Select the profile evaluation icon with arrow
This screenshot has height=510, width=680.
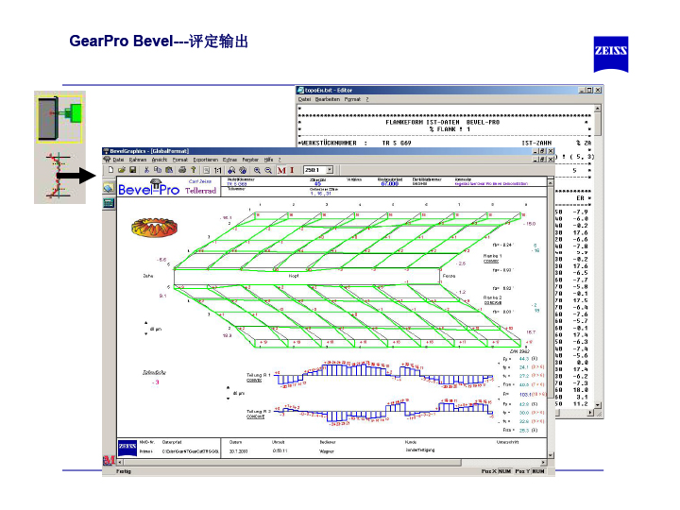pyautogui.click(x=59, y=175)
